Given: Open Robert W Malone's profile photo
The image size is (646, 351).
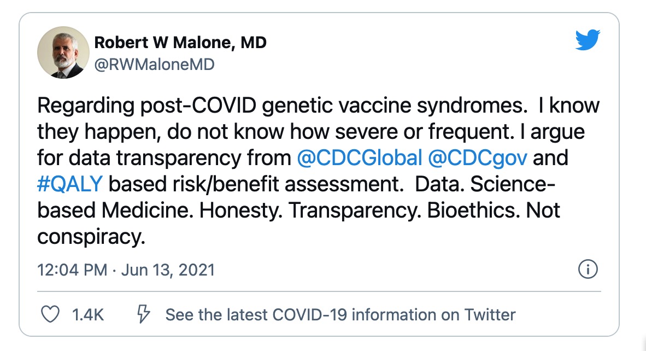Looking at the screenshot, I should pyautogui.click(x=63, y=52).
